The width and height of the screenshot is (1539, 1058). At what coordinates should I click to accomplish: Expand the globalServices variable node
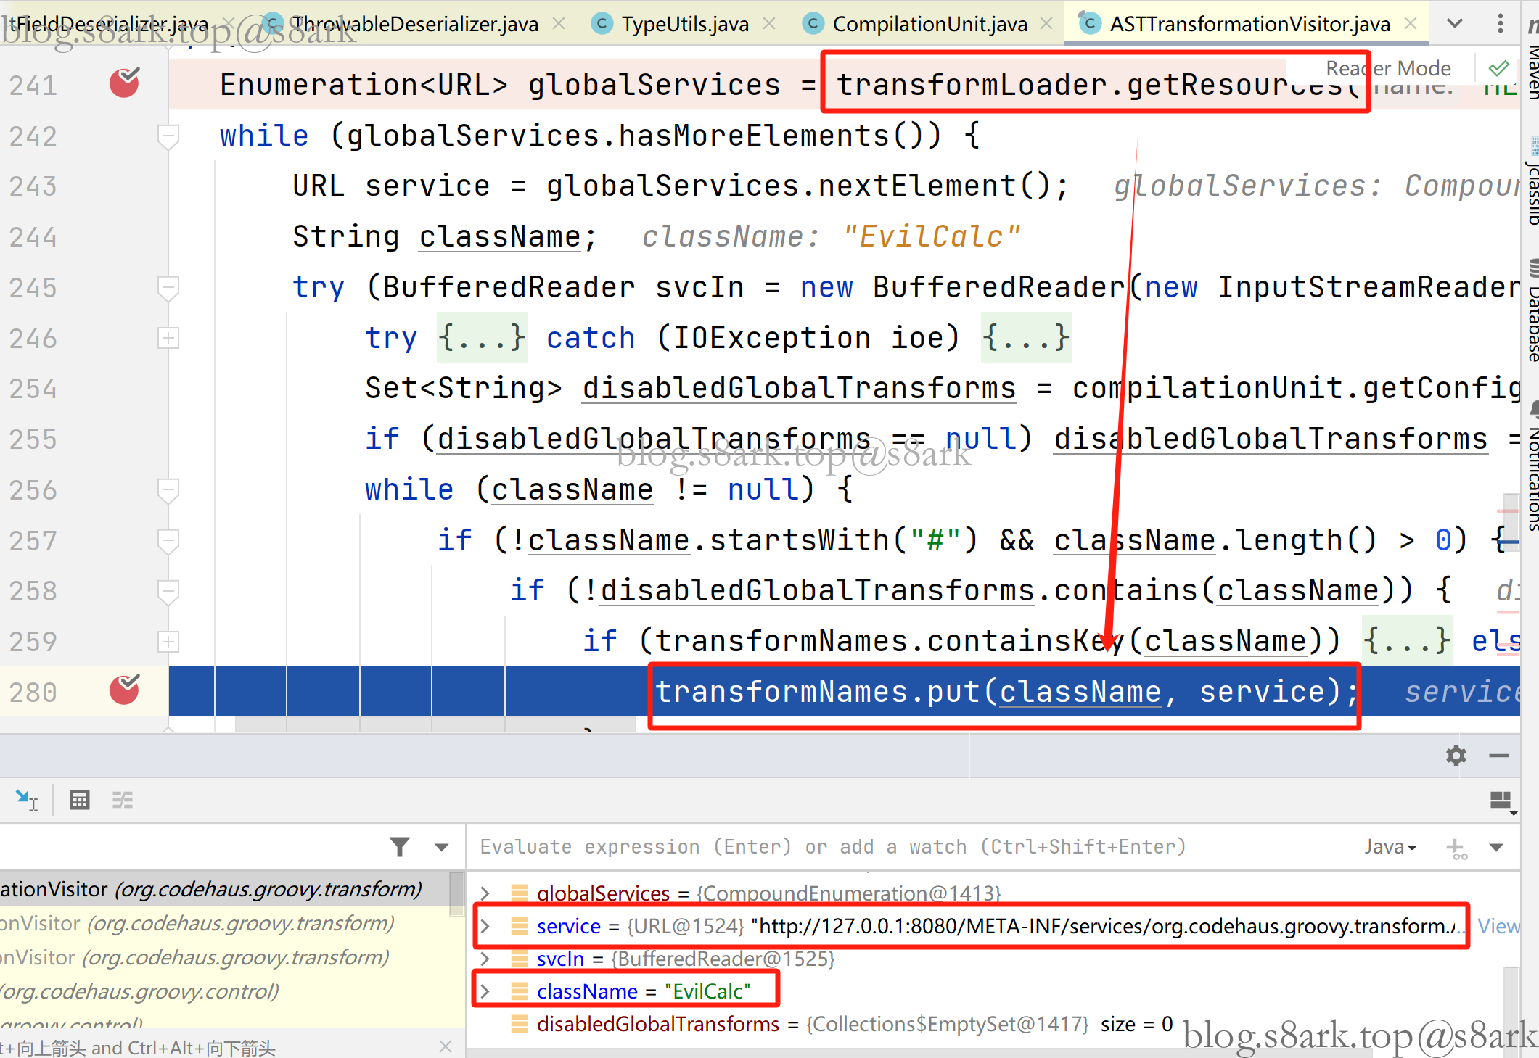click(x=485, y=893)
